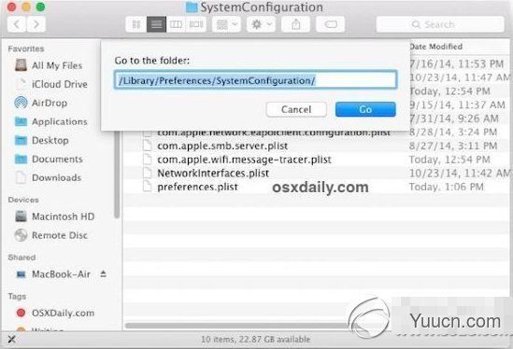Click the Applications folder icon in sidebar
Viewport: 513px width, 349px height.
(x=21, y=121)
